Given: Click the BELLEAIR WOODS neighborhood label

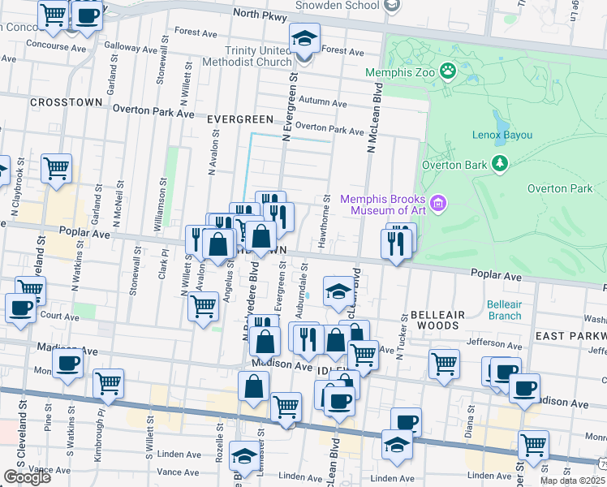Looking at the screenshot, I should 437,320.
